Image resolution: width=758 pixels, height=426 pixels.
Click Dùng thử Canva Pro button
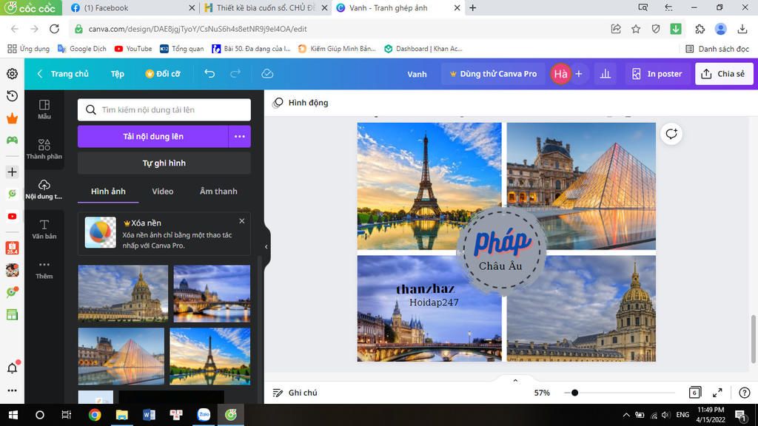[493, 74]
